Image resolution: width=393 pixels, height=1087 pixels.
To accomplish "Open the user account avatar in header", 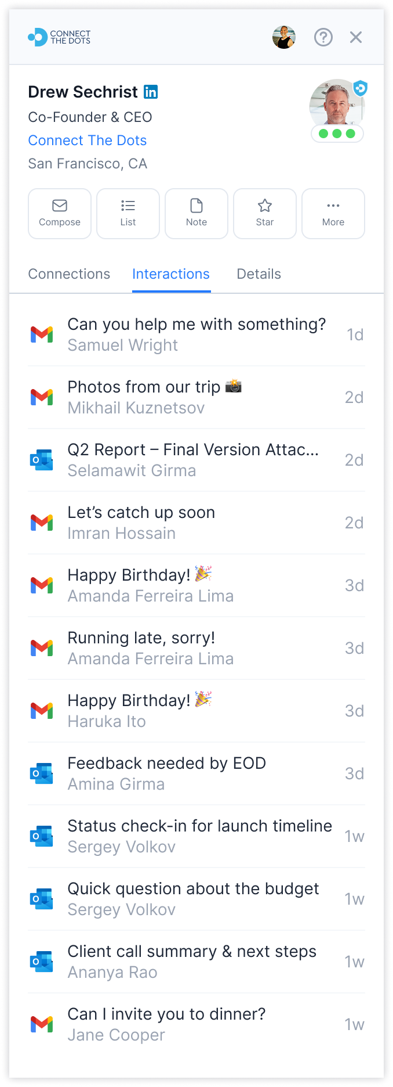I will (284, 37).
